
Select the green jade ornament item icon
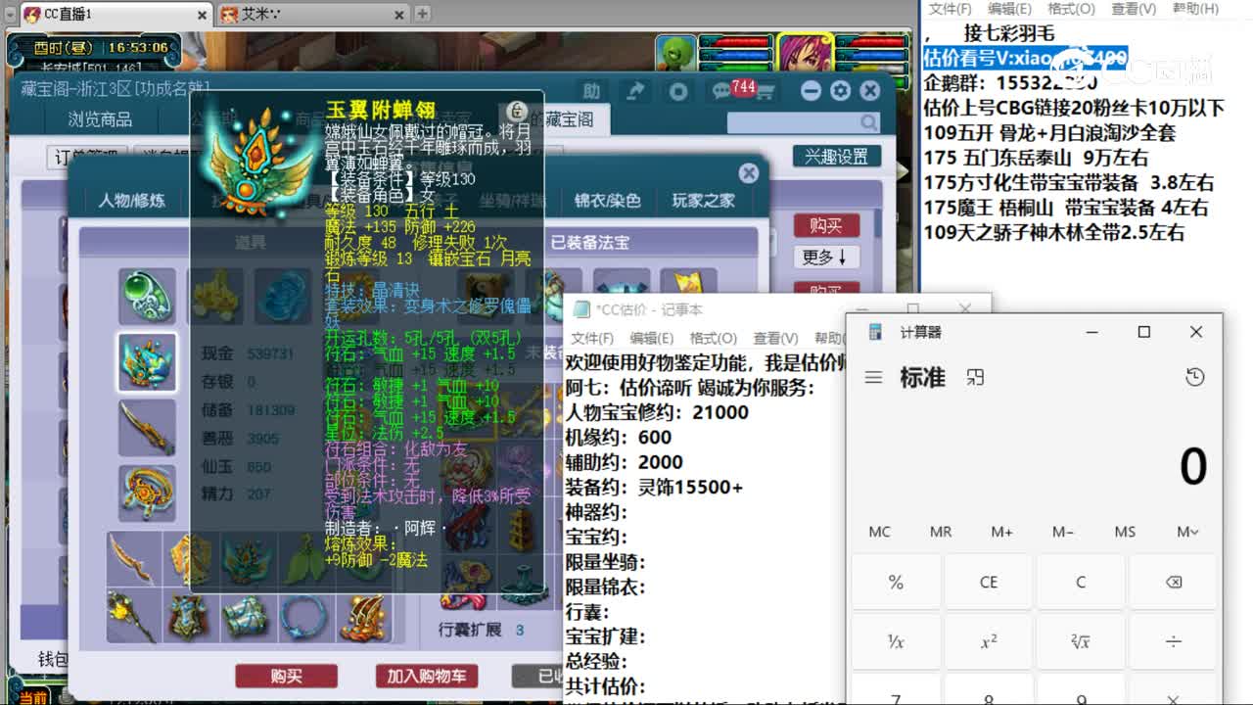tap(147, 294)
